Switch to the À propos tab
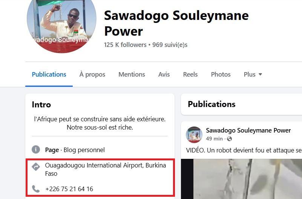Viewport: 302px width, 199px height. tap(92, 74)
